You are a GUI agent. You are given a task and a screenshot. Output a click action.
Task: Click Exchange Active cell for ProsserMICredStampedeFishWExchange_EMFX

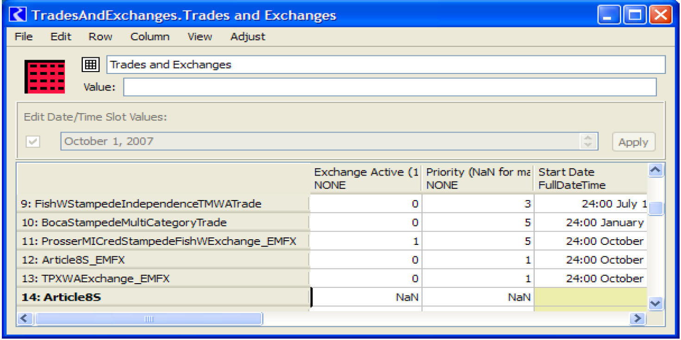[366, 241]
